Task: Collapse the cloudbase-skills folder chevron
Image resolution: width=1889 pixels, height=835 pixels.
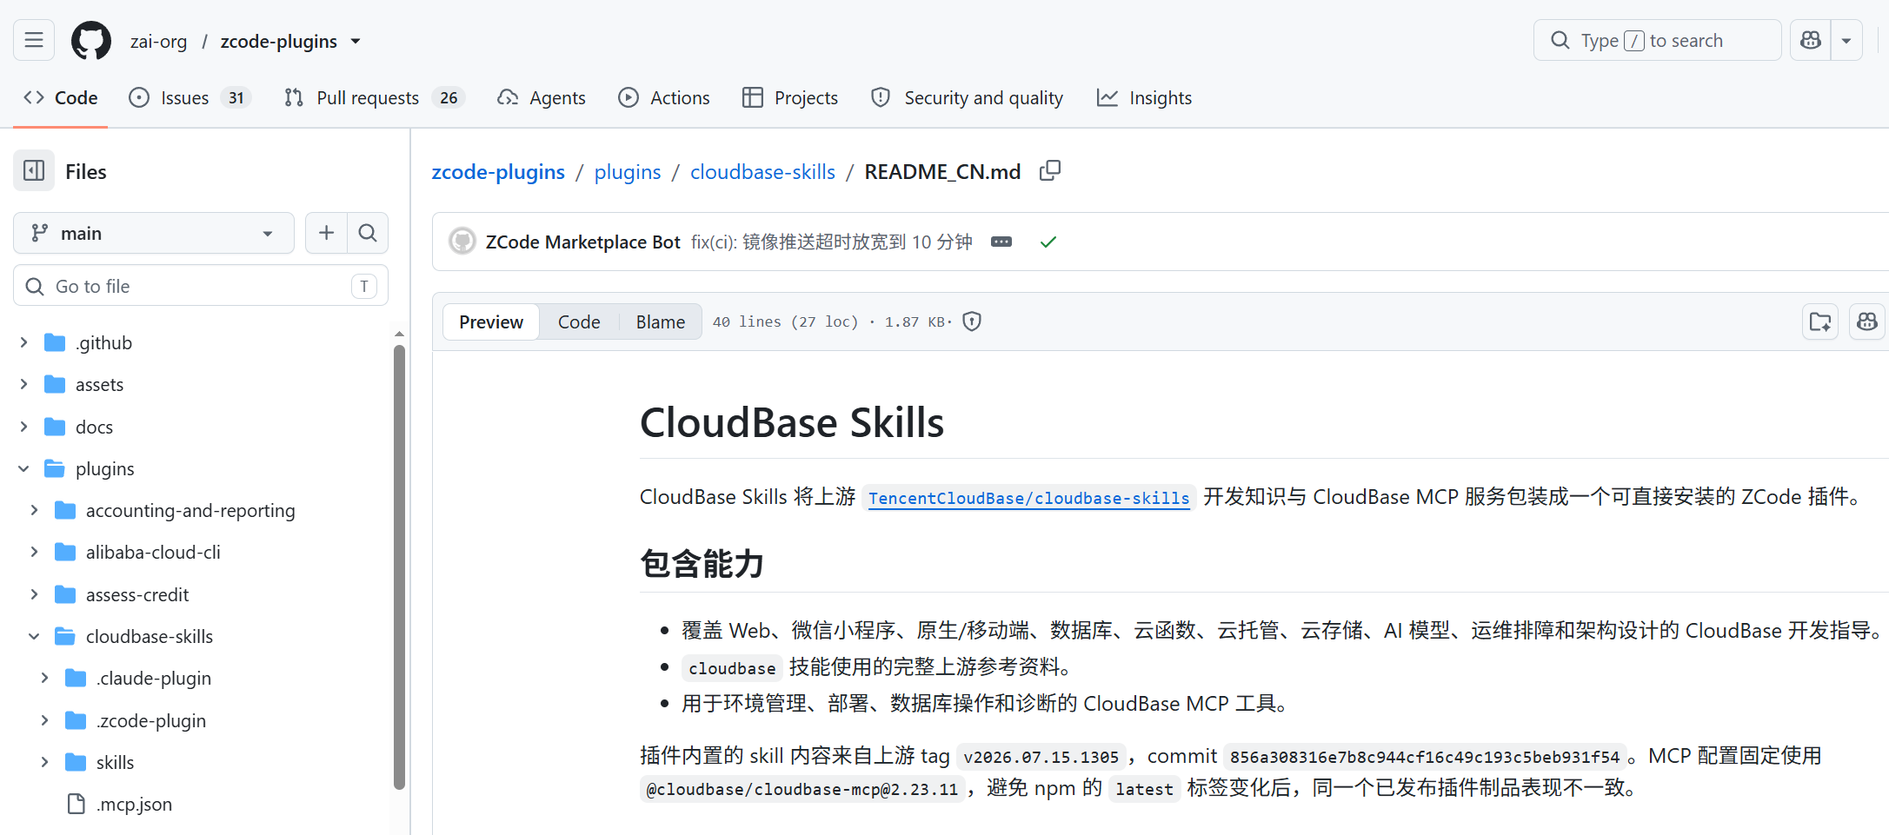Action: (x=35, y=636)
